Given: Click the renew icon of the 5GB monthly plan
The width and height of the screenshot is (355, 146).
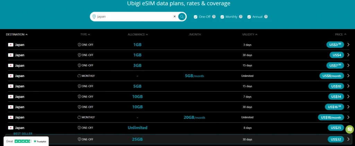Looking at the screenshot, I should 79,76.
